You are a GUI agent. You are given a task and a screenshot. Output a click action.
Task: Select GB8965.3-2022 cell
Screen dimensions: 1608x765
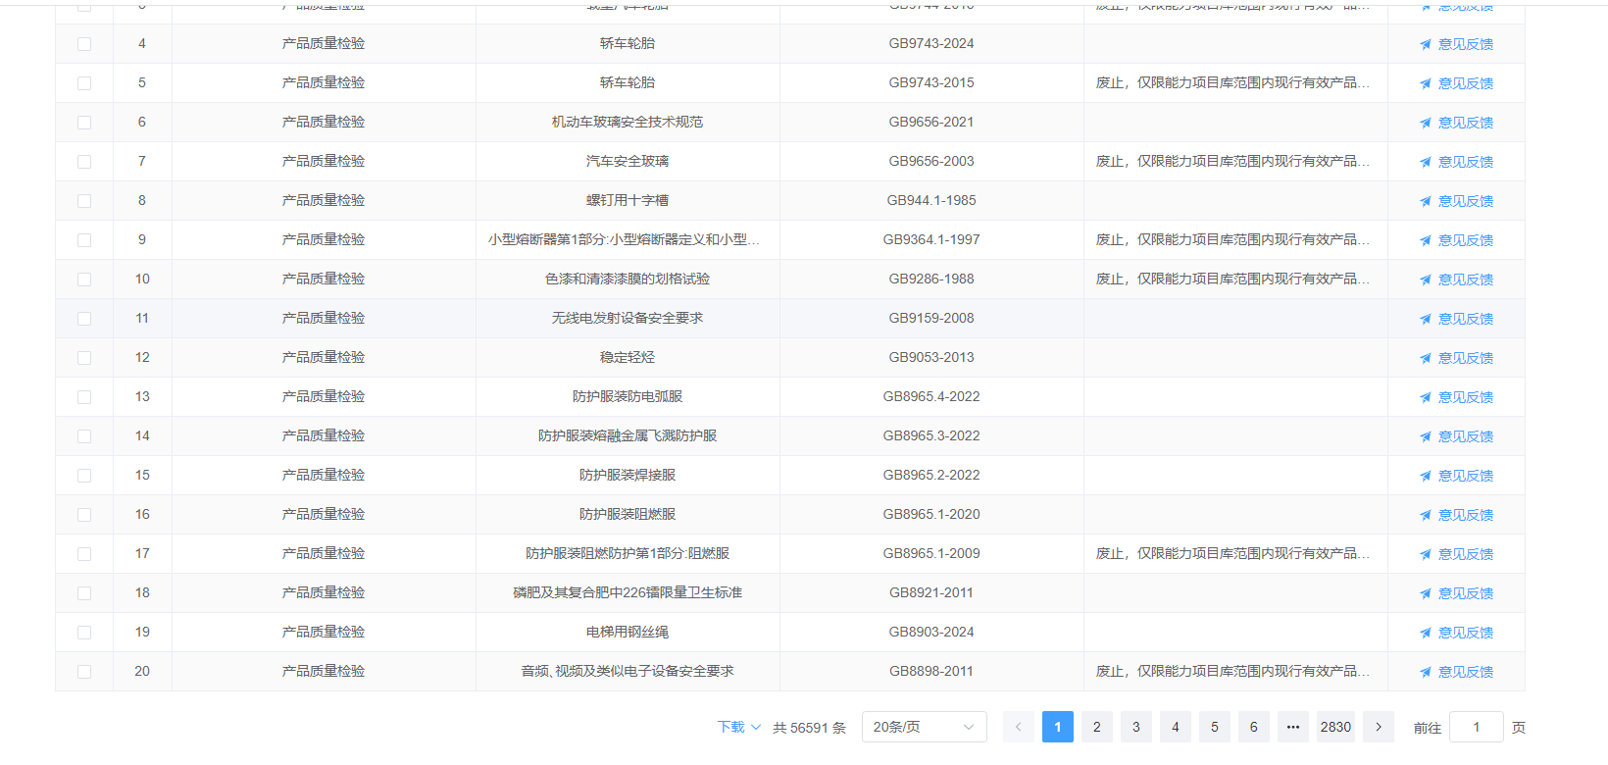point(931,435)
